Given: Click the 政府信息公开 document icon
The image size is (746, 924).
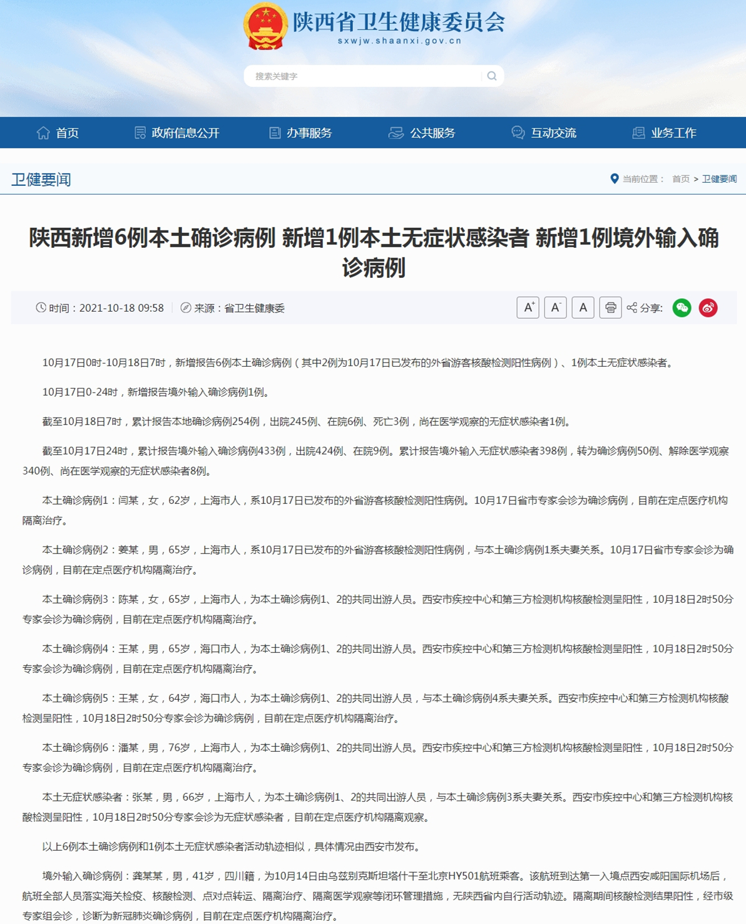Looking at the screenshot, I should click(139, 132).
